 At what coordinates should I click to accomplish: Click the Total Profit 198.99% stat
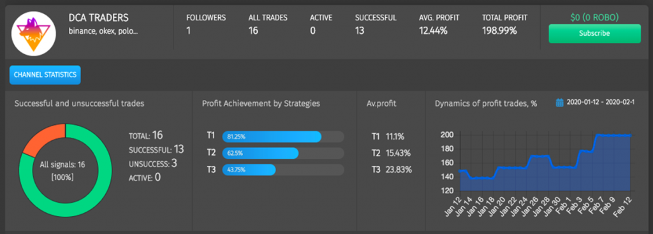505,24
